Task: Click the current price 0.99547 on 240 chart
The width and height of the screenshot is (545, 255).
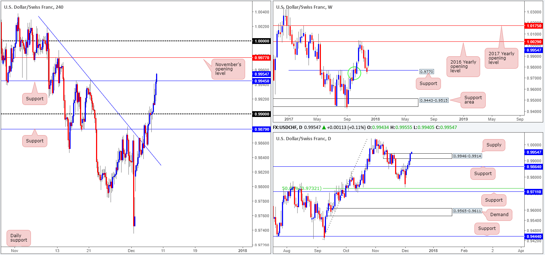Action: click(x=261, y=74)
